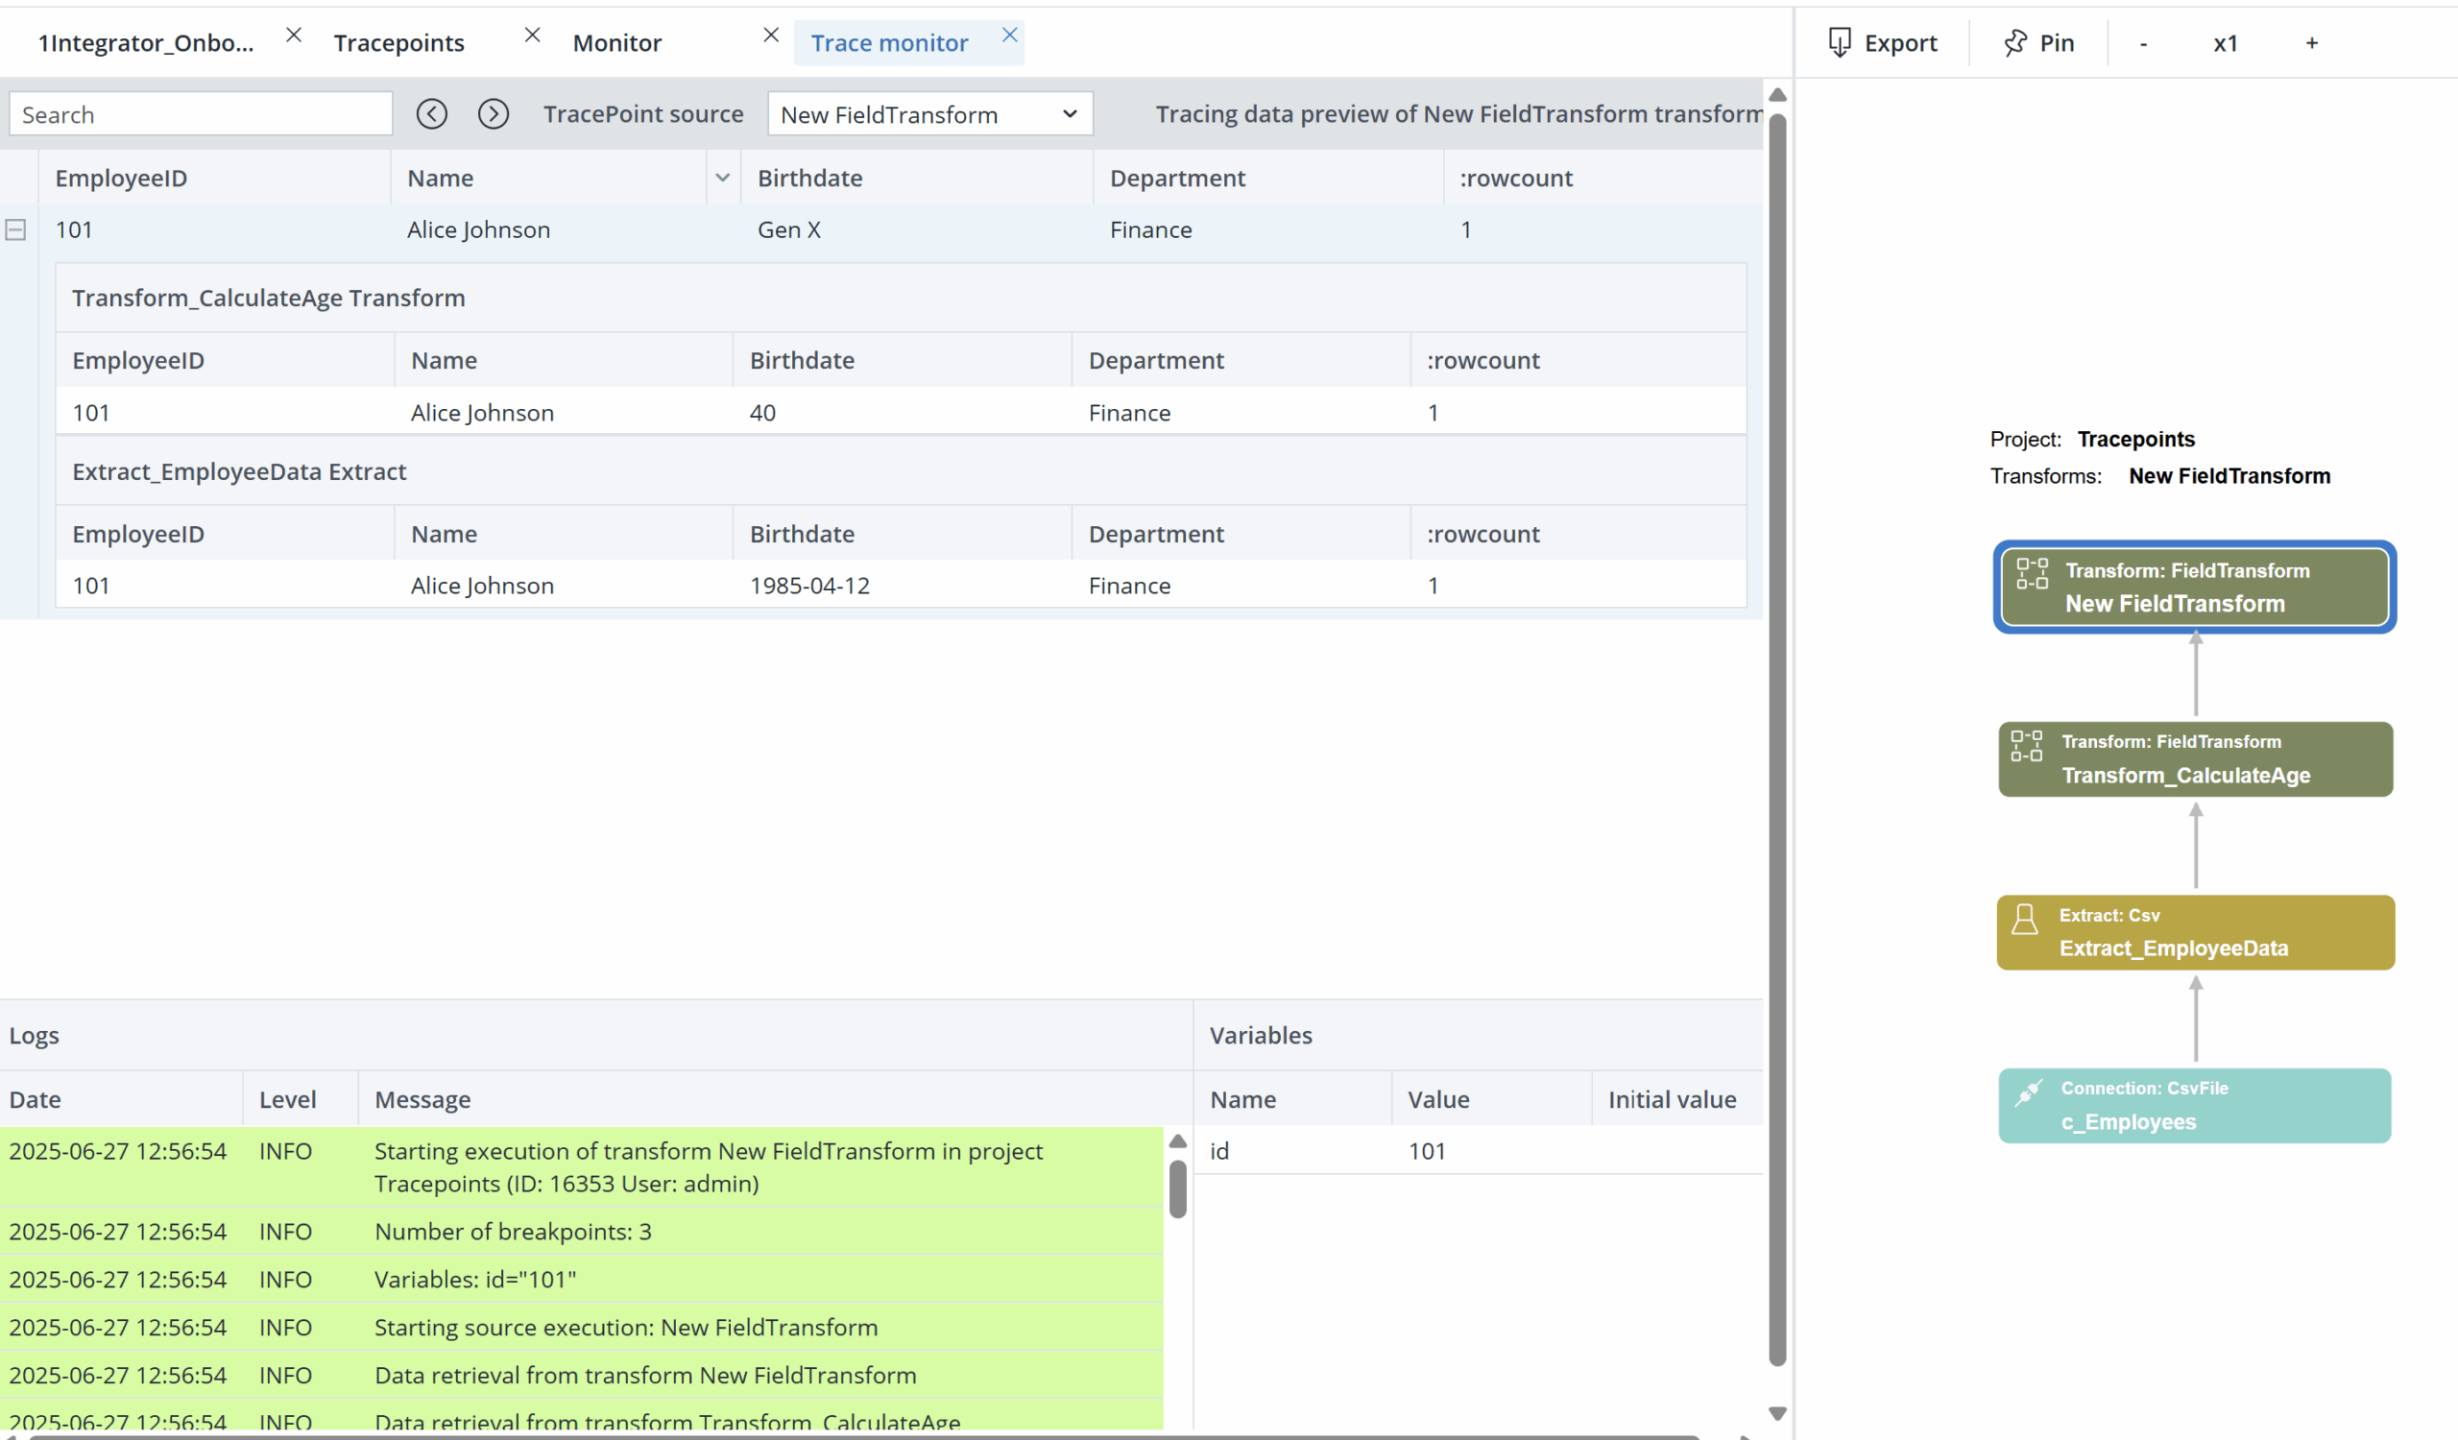Click the variable value '101' cell

point(1427,1150)
